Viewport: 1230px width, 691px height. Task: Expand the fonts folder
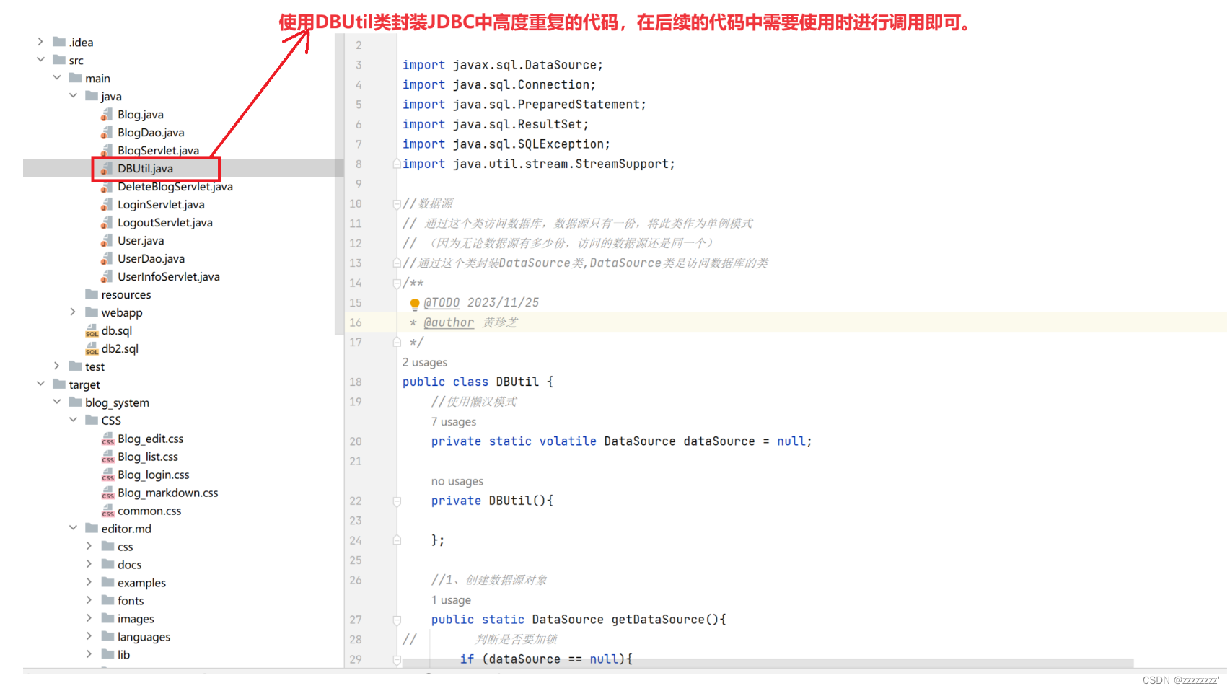(89, 601)
